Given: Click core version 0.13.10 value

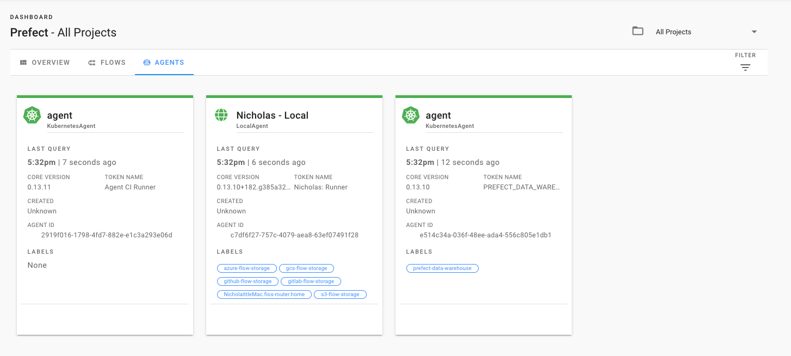Looking at the screenshot, I should [418, 187].
